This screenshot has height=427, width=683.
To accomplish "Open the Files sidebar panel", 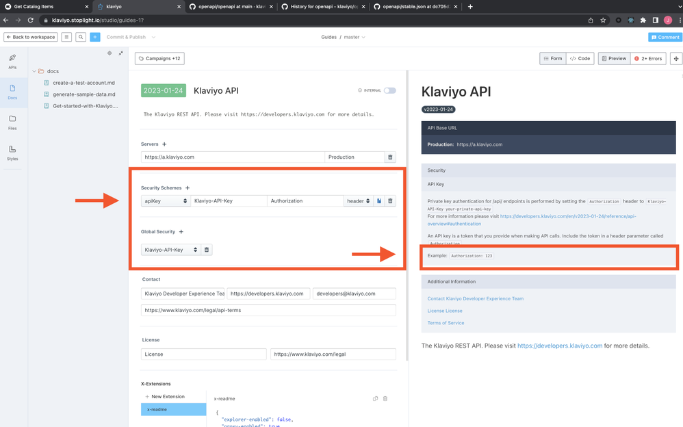I will 12,122.
